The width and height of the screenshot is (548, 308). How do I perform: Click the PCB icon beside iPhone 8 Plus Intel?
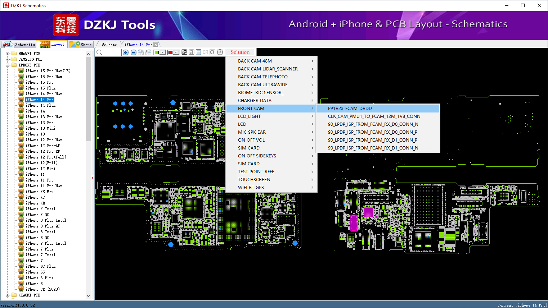21,220
